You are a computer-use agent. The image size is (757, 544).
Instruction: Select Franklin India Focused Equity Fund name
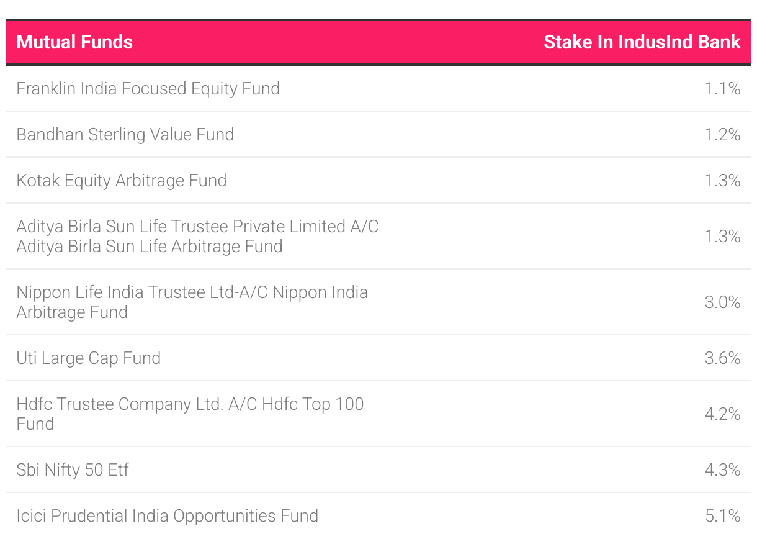(148, 89)
